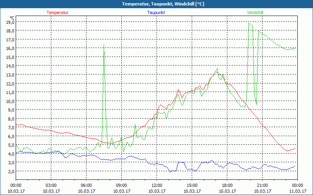Image resolution: width=313 pixels, height=195 pixels.
Task: Click the 06:00 time label on x-axis
Action: coord(86,186)
